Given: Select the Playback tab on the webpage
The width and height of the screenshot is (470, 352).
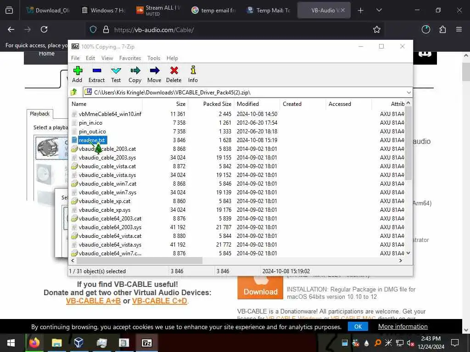Looking at the screenshot, I should tap(39, 114).
